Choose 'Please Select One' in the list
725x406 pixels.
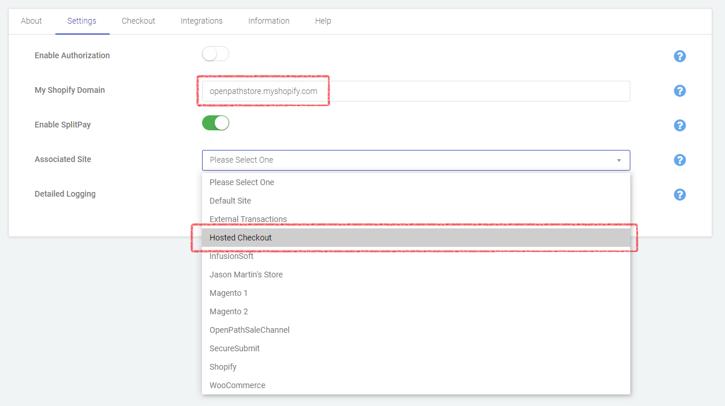coord(416,182)
